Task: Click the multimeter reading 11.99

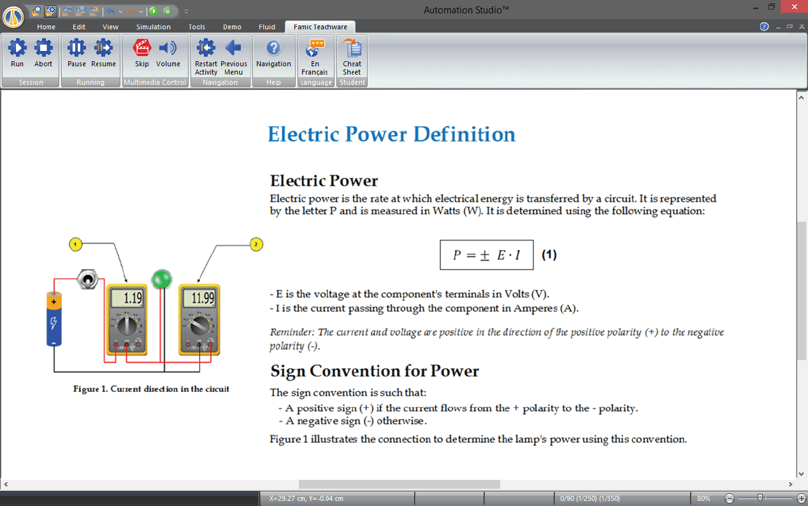Action: coord(199,319)
